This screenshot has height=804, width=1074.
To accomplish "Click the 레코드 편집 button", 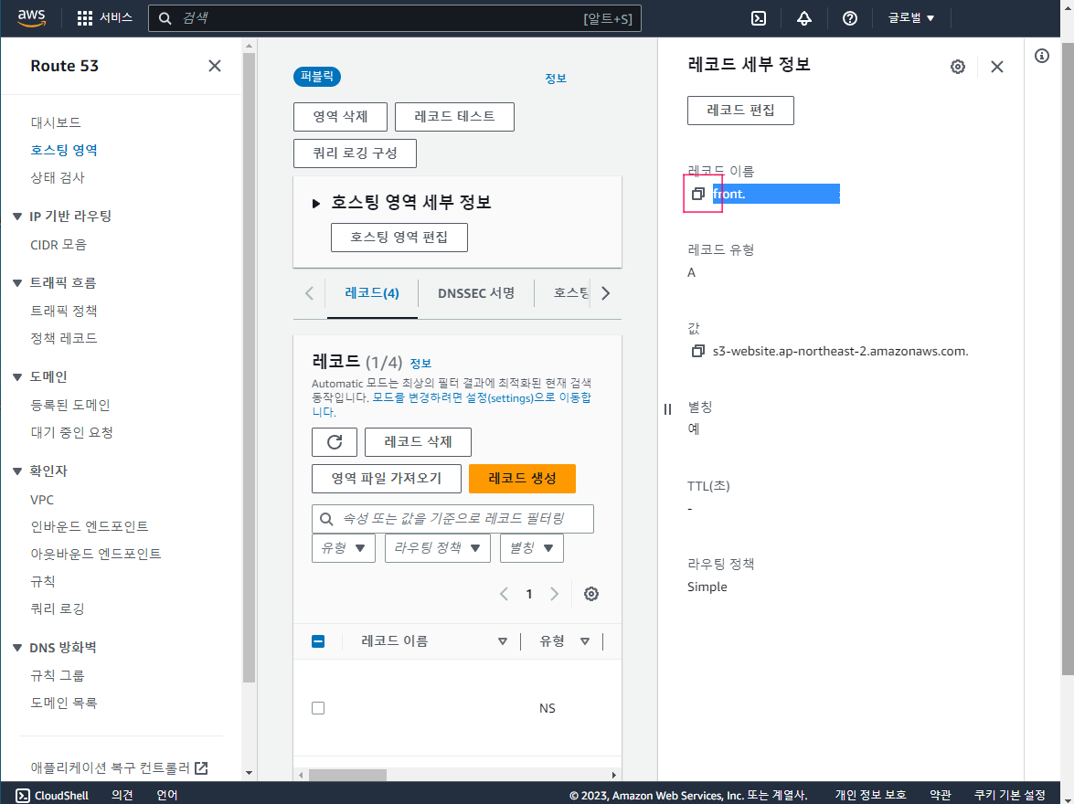I will pos(740,111).
